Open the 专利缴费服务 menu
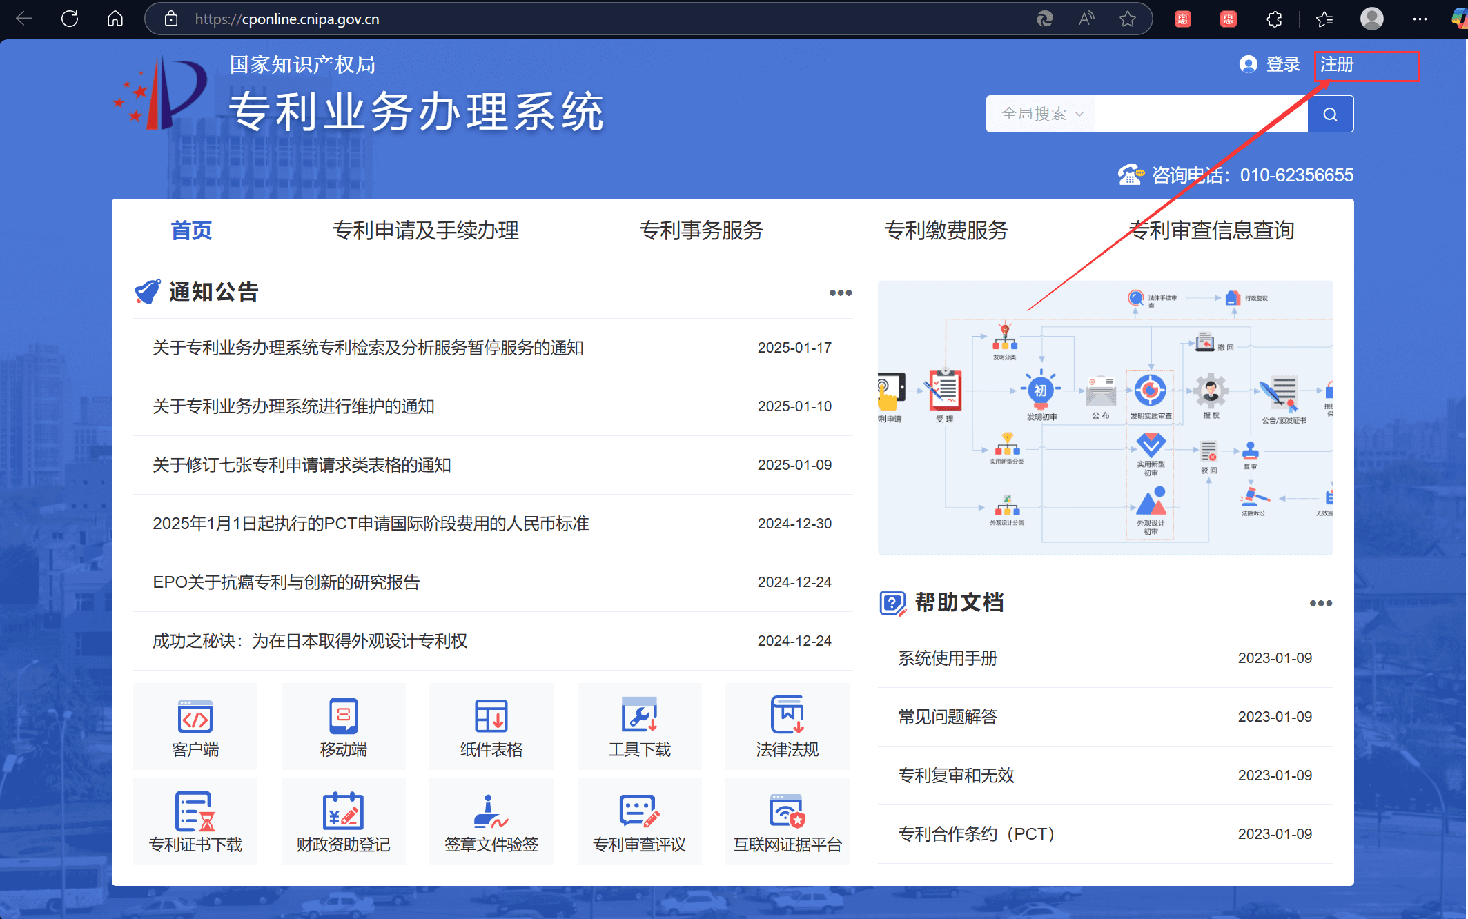Viewport: 1468px width, 919px height. click(x=946, y=230)
